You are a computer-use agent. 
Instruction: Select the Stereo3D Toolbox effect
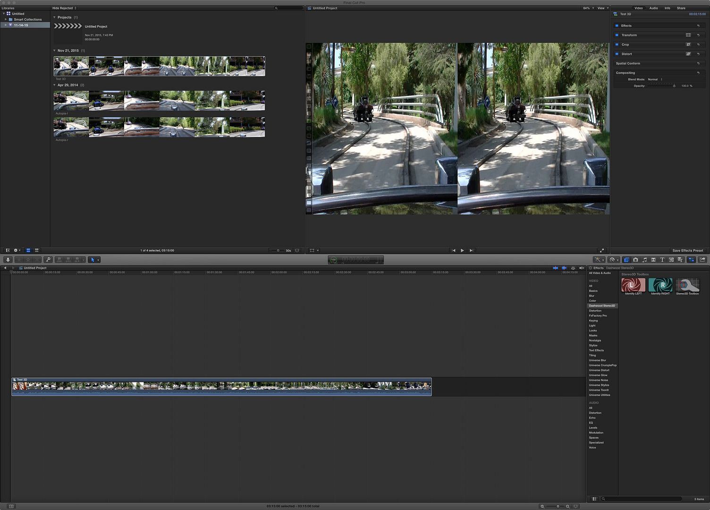[687, 287]
